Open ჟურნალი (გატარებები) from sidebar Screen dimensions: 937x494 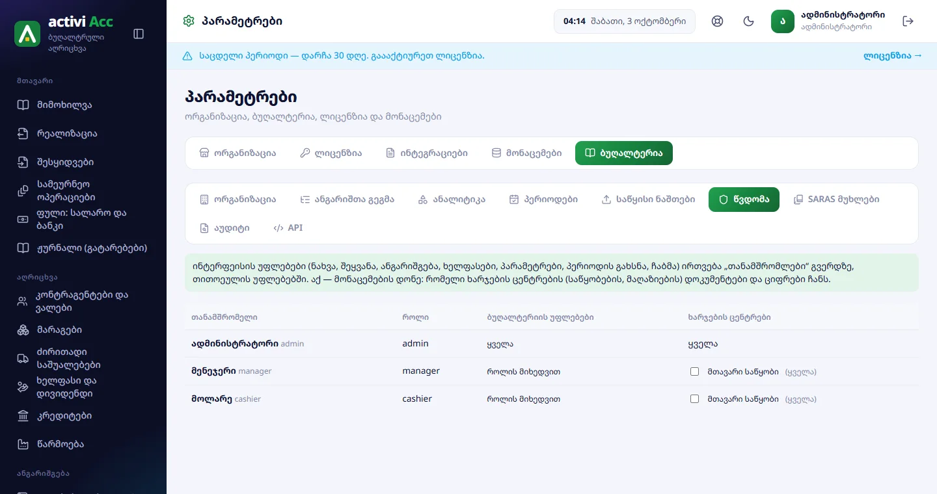tap(83, 248)
